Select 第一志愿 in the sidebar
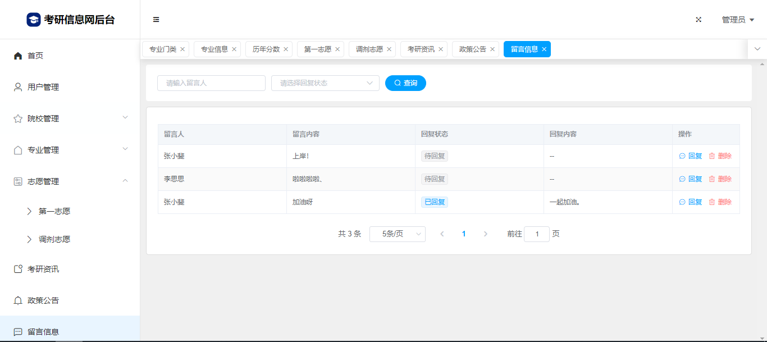767x342 pixels. 54,212
